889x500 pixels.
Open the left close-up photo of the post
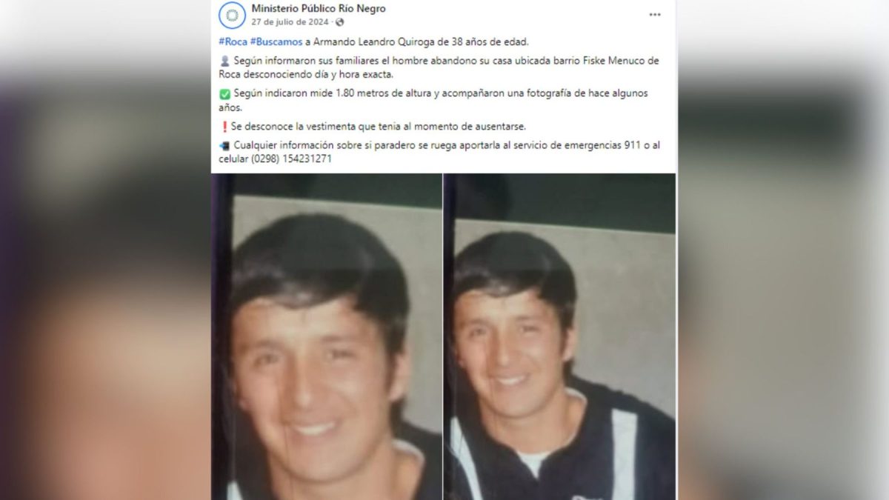[327, 337]
